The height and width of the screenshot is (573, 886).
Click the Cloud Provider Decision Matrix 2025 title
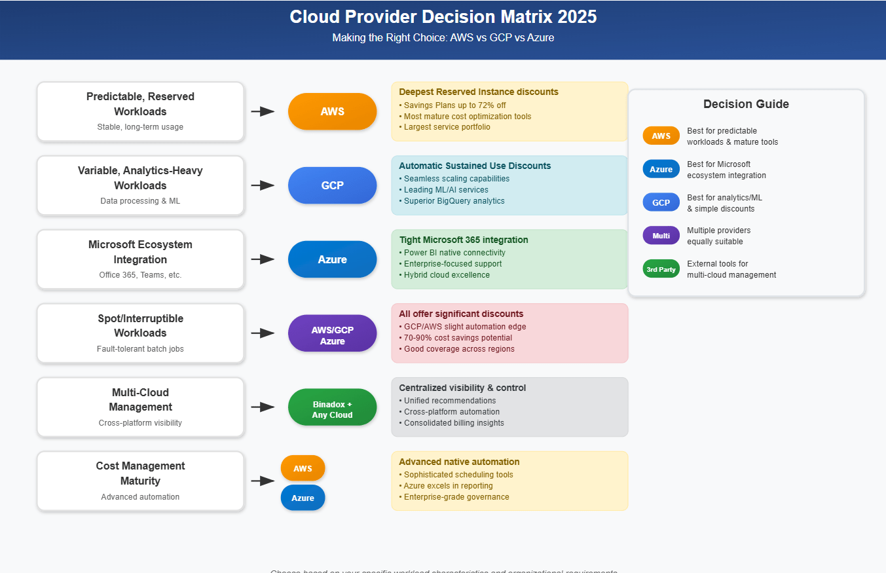443,16
